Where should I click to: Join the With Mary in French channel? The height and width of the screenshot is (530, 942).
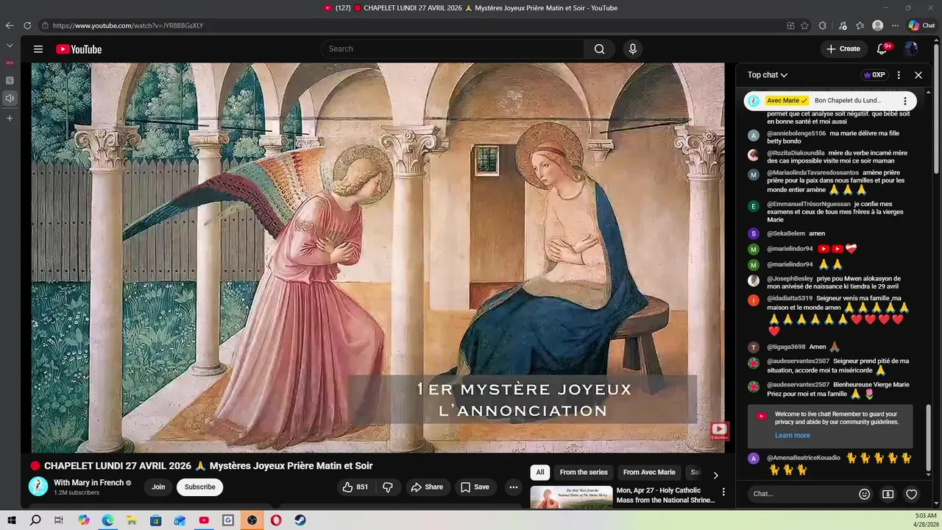point(158,487)
